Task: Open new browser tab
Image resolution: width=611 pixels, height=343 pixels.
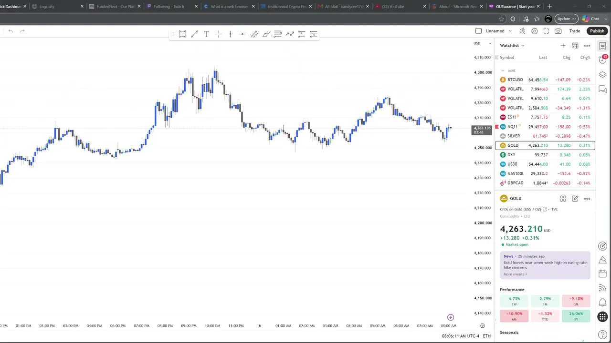Action: point(549,7)
